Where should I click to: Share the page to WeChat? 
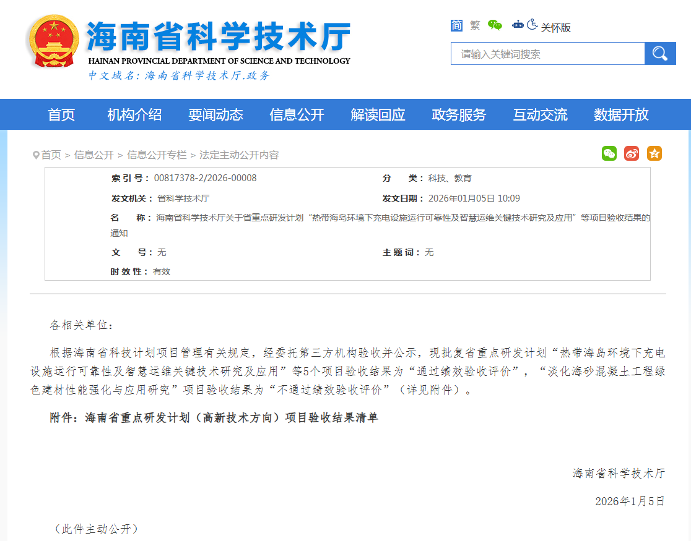609,153
